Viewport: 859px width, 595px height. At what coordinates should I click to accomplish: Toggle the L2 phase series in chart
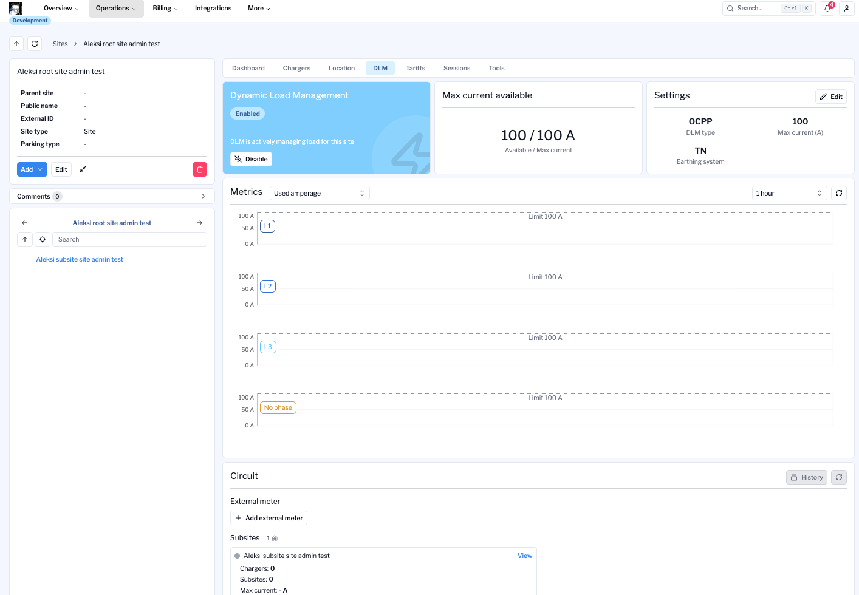click(267, 286)
